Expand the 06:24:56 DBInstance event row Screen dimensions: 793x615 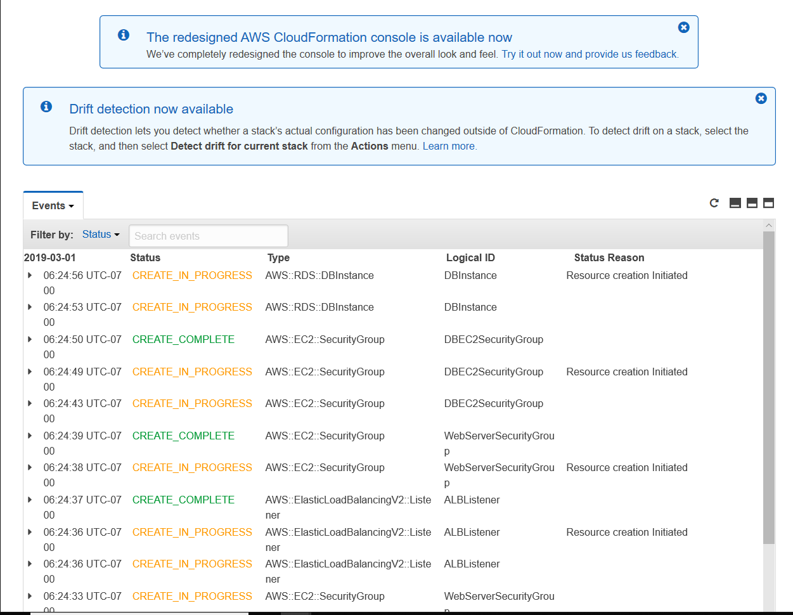(x=30, y=275)
